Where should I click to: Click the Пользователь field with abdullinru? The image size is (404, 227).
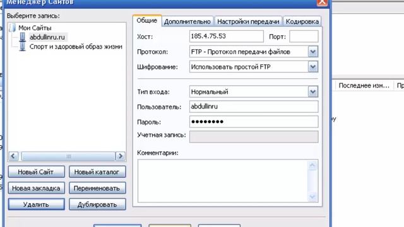[254, 107]
